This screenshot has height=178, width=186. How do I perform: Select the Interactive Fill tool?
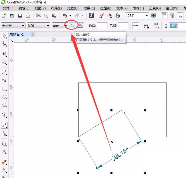(5, 170)
